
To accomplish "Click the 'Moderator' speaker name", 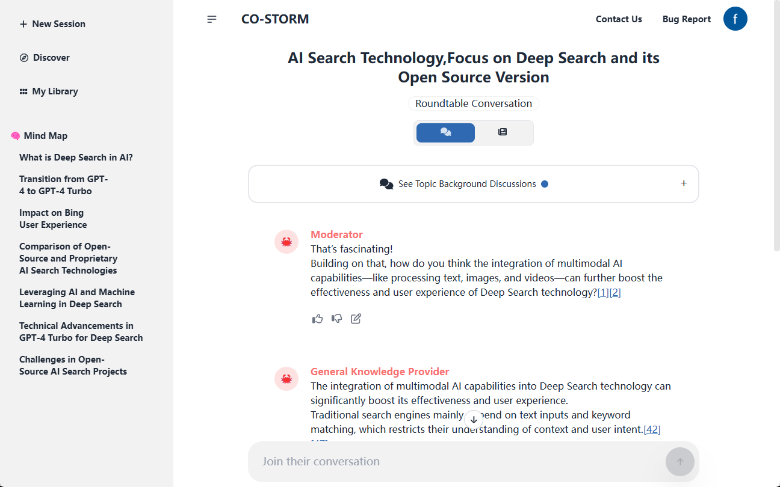I will point(336,234).
